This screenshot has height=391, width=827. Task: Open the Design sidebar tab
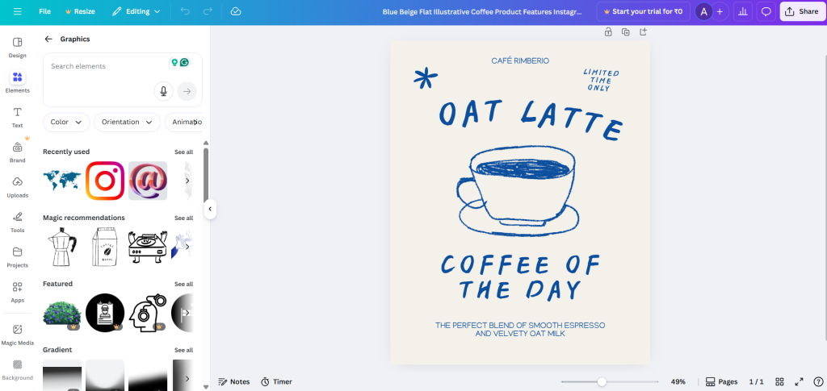(18, 47)
